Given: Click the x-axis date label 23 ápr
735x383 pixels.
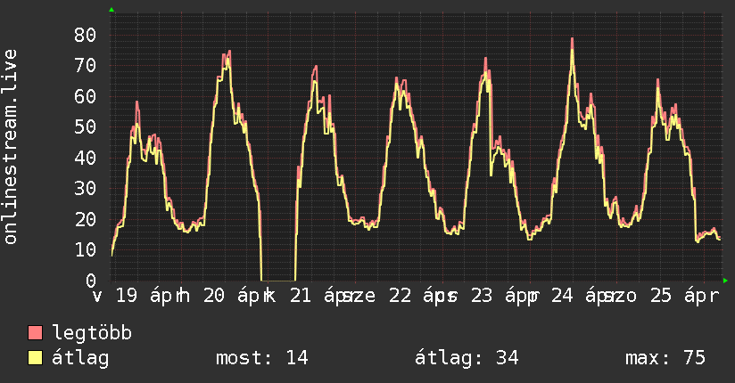Looking at the screenshot, I should [503, 296].
